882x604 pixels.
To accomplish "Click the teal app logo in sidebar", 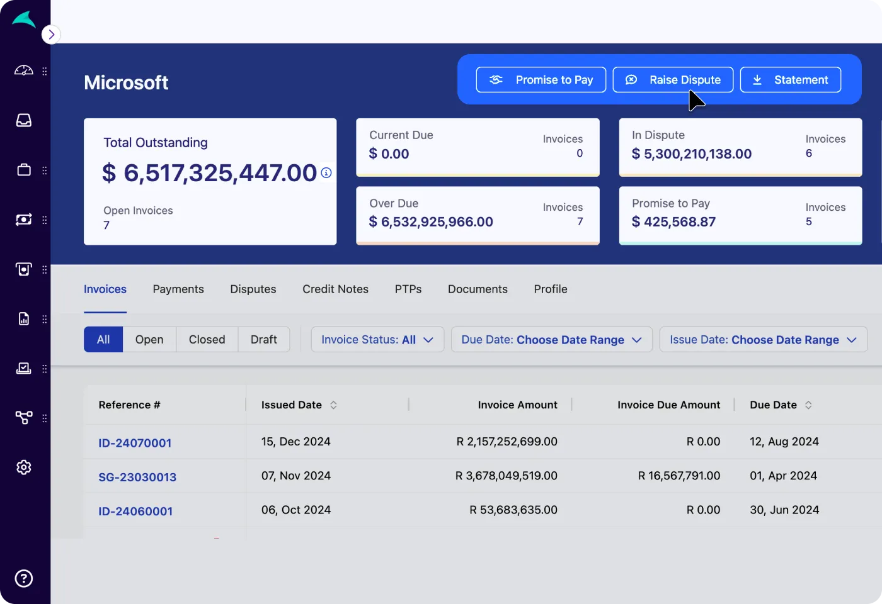I will pyautogui.click(x=24, y=20).
